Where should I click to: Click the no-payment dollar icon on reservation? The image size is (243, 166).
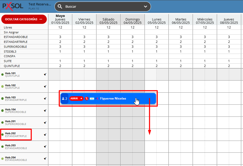(87, 99)
